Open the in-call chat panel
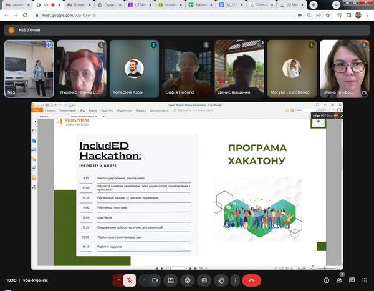 [352, 280]
